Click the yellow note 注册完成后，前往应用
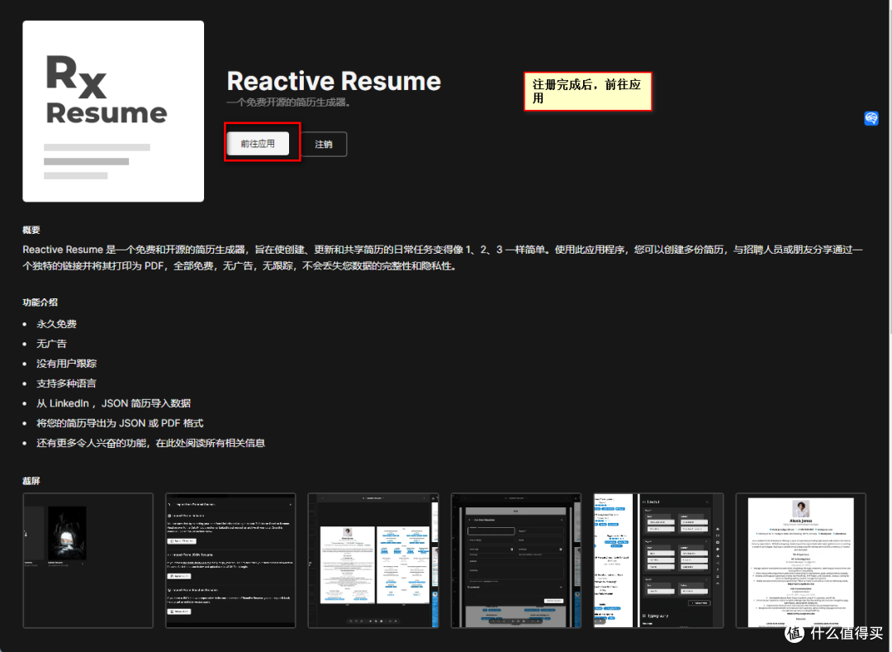The width and height of the screenshot is (892, 652). [x=587, y=91]
